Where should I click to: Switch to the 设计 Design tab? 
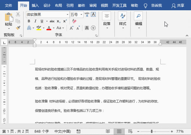47,6
